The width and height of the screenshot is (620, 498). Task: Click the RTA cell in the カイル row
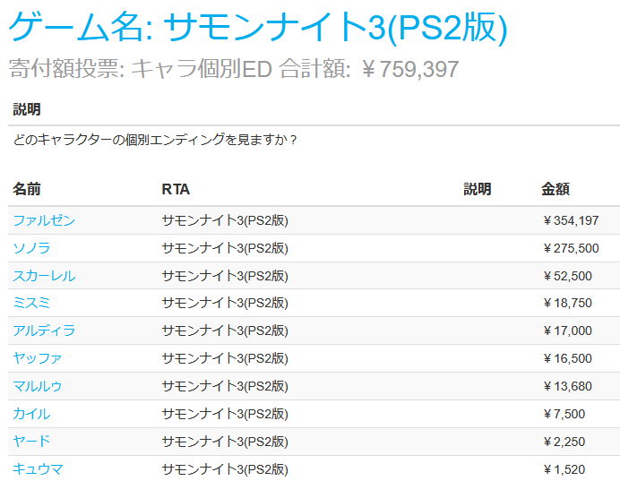225,414
